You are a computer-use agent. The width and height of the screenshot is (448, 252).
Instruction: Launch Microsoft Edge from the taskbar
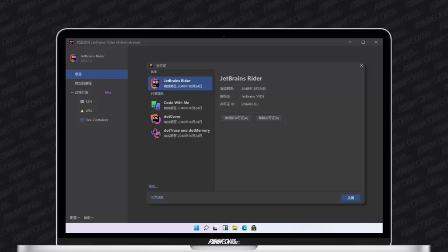tap(245, 228)
